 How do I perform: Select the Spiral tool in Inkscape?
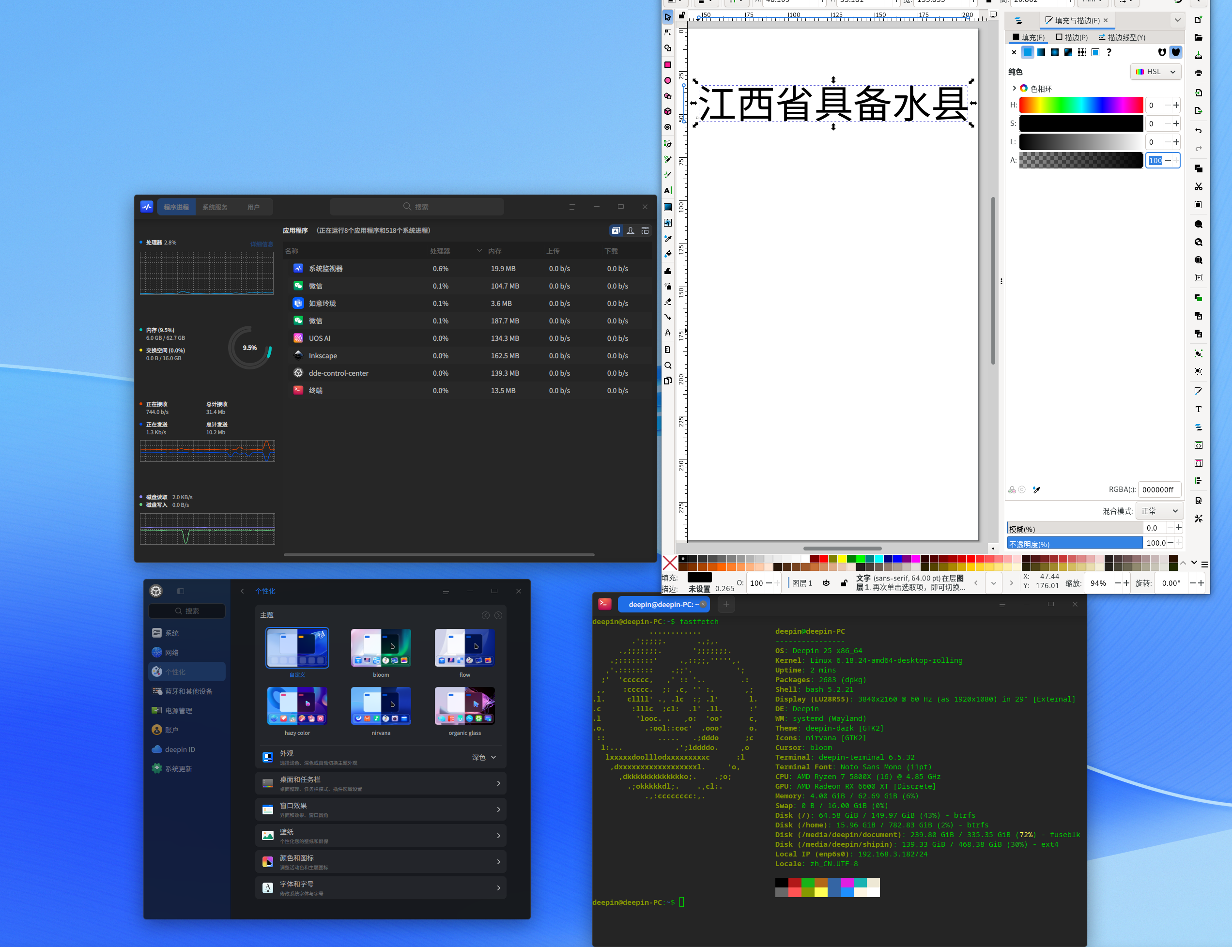coord(668,127)
